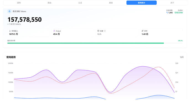Viewport: 191px width, 101px height.
Task: Open the 关于 tab
Action: (172, 3)
